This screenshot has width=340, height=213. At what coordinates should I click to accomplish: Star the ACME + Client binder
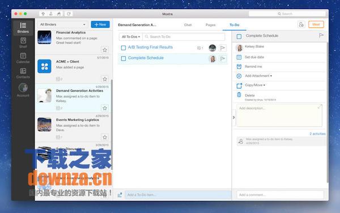(105, 79)
